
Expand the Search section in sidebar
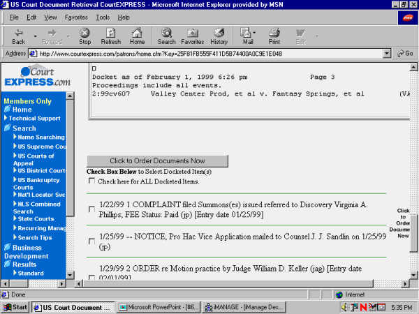click(24, 128)
